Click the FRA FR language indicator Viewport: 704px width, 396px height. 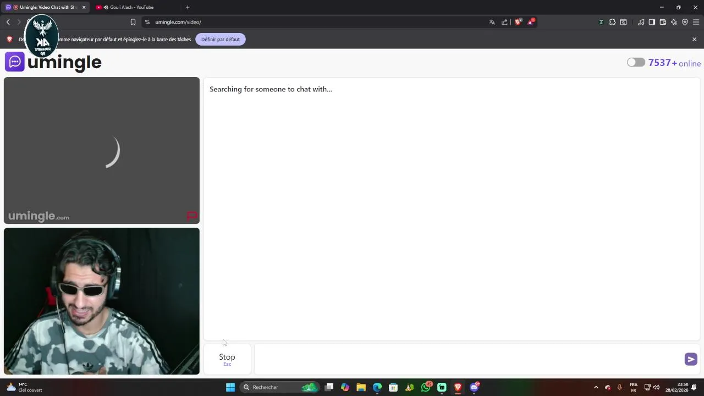pos(634,387)
